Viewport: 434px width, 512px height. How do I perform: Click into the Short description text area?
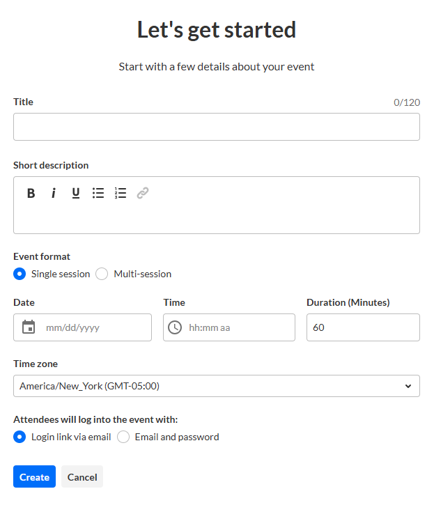click(217, 217)
